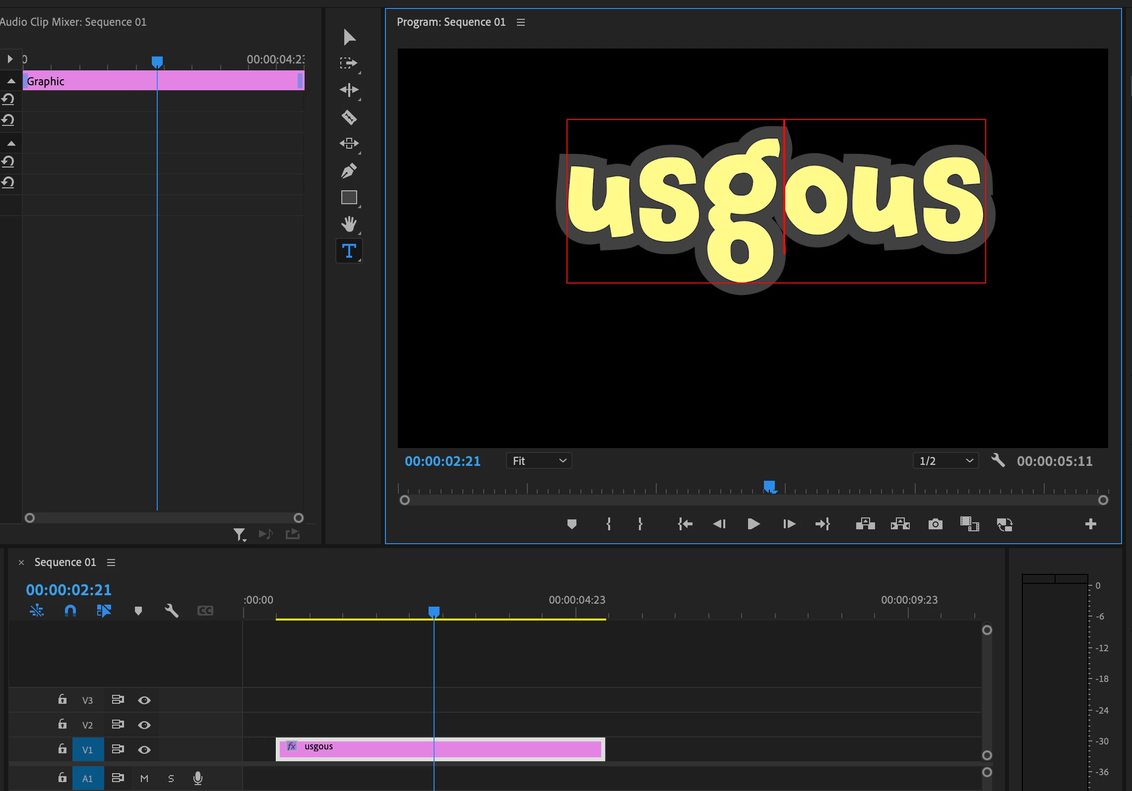Open the 1/2 playback resolution dropdown
Viewport: 1132px width, 791px height.
pos(945,461)
